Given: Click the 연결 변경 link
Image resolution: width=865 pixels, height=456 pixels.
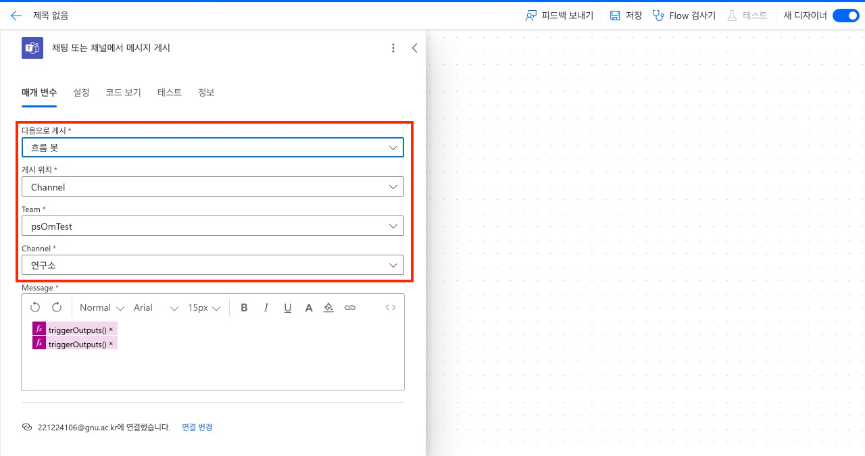Looking at the screenshot, I should [x=197, y=427].
